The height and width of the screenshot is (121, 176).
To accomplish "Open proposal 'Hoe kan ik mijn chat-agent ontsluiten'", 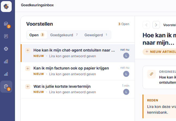I will tap(78, 53).
